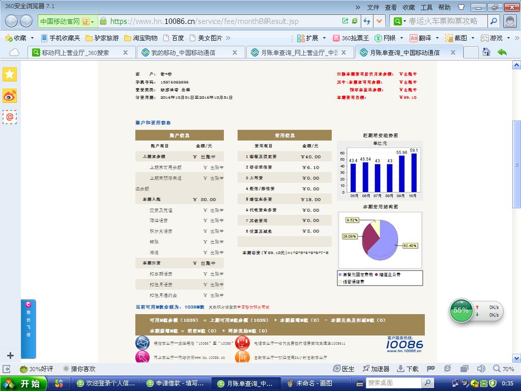
Task: Expand the 收藏 bookmarks dropdown arrow
Action: point(32,38)
